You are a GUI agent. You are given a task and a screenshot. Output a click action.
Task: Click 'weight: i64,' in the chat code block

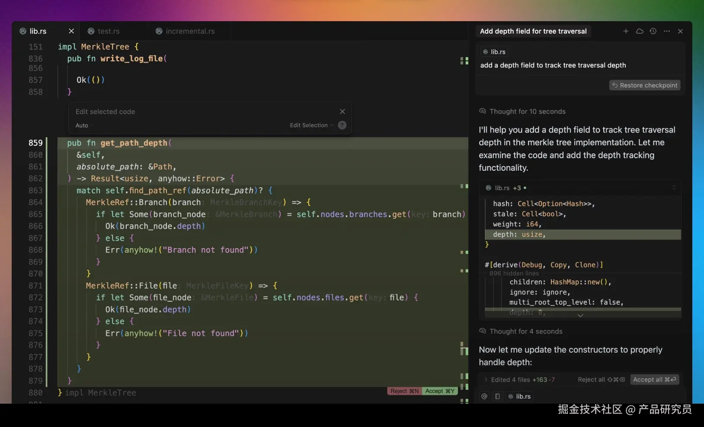coord(517,224)
